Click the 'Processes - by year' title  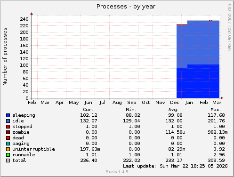126,7
